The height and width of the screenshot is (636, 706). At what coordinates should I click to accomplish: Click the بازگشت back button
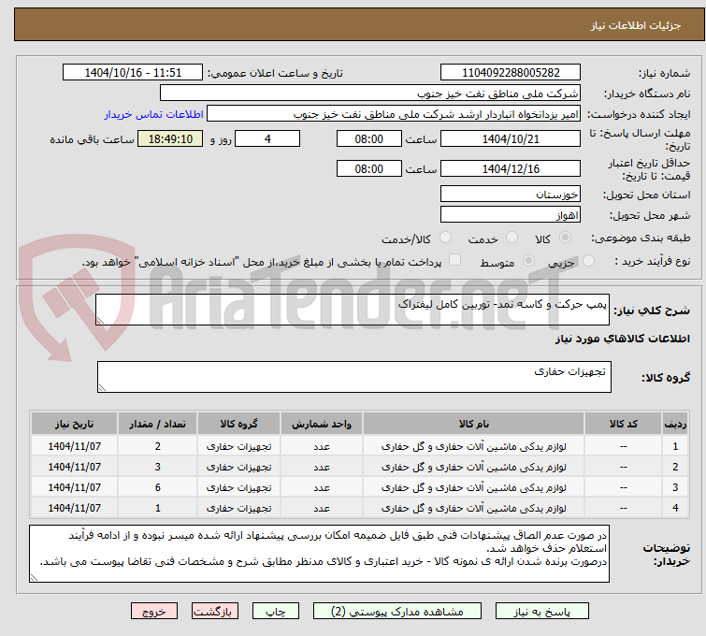215,612
